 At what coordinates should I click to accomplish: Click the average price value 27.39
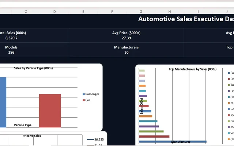(126, 38)
